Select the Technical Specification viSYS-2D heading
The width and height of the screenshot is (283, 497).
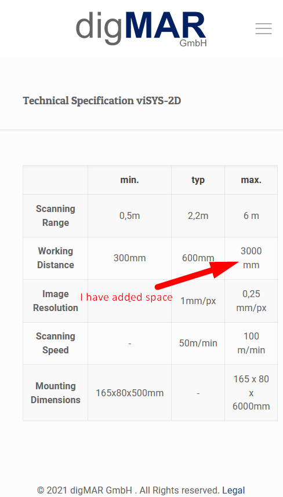click(x=102, y=101)
